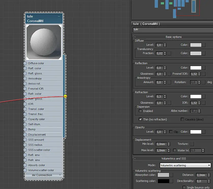Click the Displacement input socket
213x189 pixels.
pos(25,135)
